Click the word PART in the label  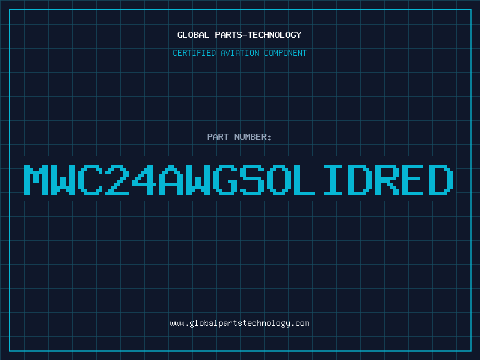pyautogui.click(x=217, y=137)
